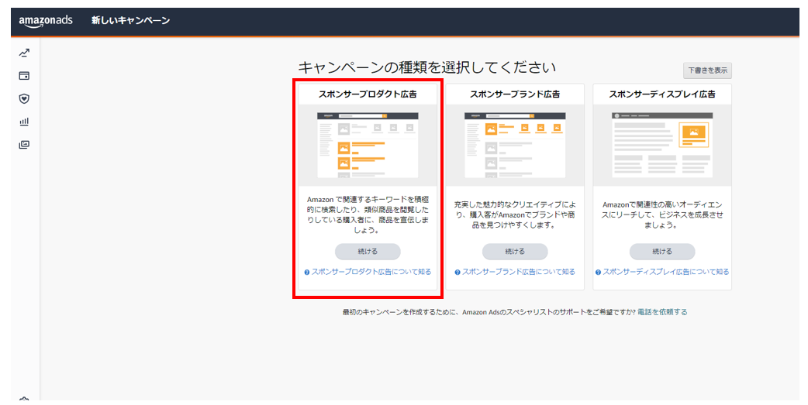The height and width of the screenshot is (405, 808).
Task: Open the campaigns trend-chart sidebar icon
Action: [x=24, y=53]
